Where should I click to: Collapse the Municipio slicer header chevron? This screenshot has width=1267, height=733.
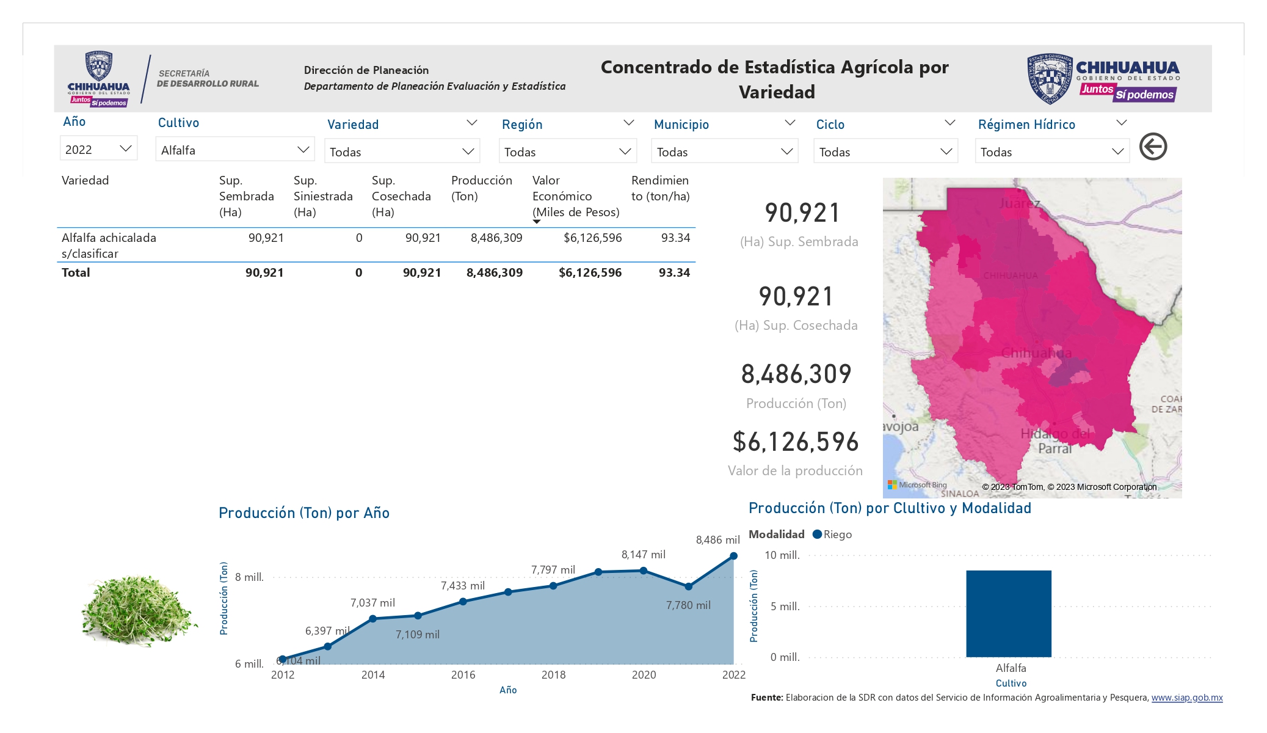(790, 123)
